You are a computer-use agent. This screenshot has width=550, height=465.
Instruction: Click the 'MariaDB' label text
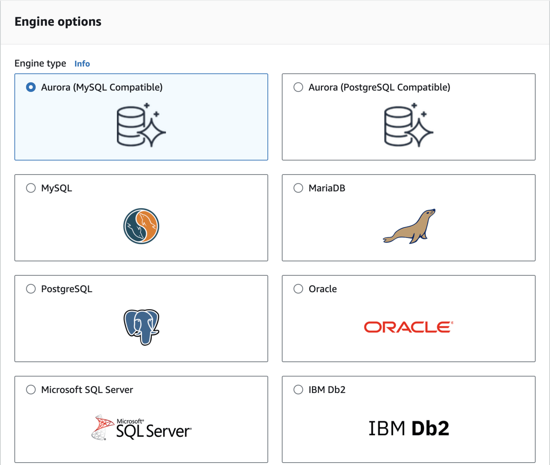coord(327,188)
